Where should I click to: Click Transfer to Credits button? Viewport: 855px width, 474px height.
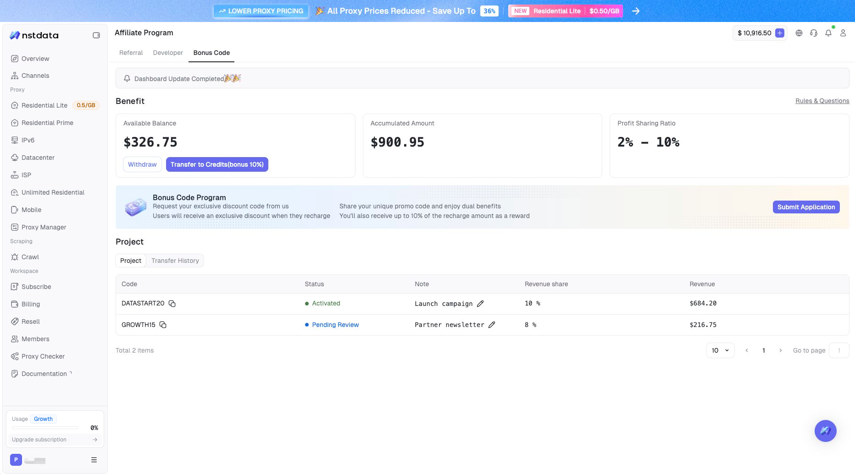tap(217, 164)
